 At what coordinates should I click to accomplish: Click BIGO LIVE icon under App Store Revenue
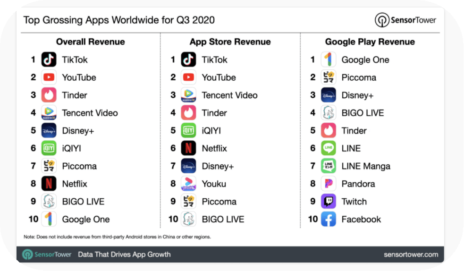click(x=188, y=219)
